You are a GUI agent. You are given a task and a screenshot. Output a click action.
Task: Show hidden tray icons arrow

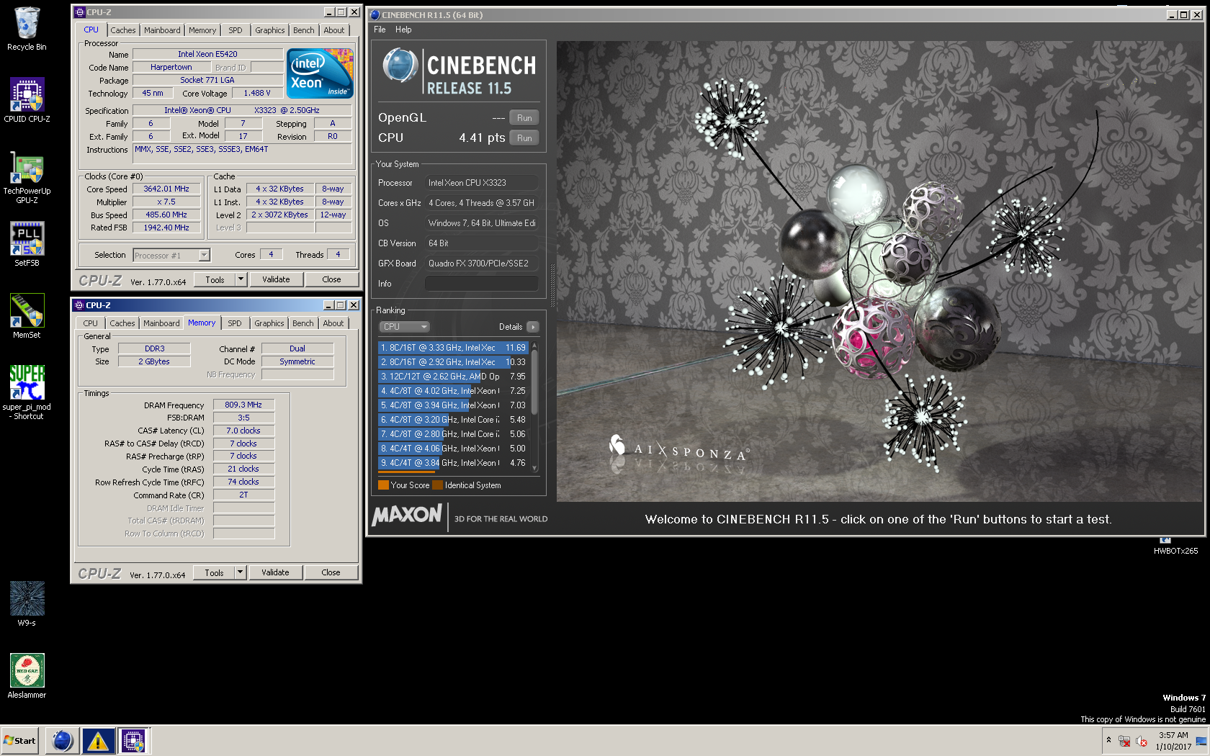1108,740
